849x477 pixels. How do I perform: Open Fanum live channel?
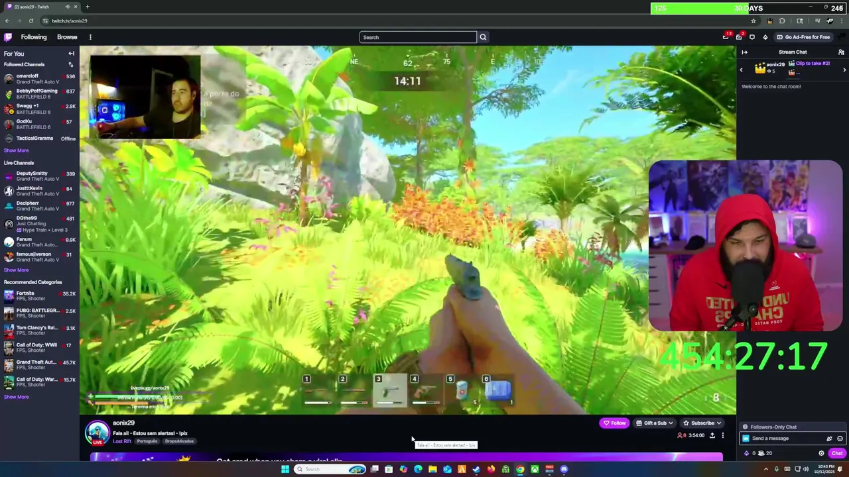pos(40,242)
